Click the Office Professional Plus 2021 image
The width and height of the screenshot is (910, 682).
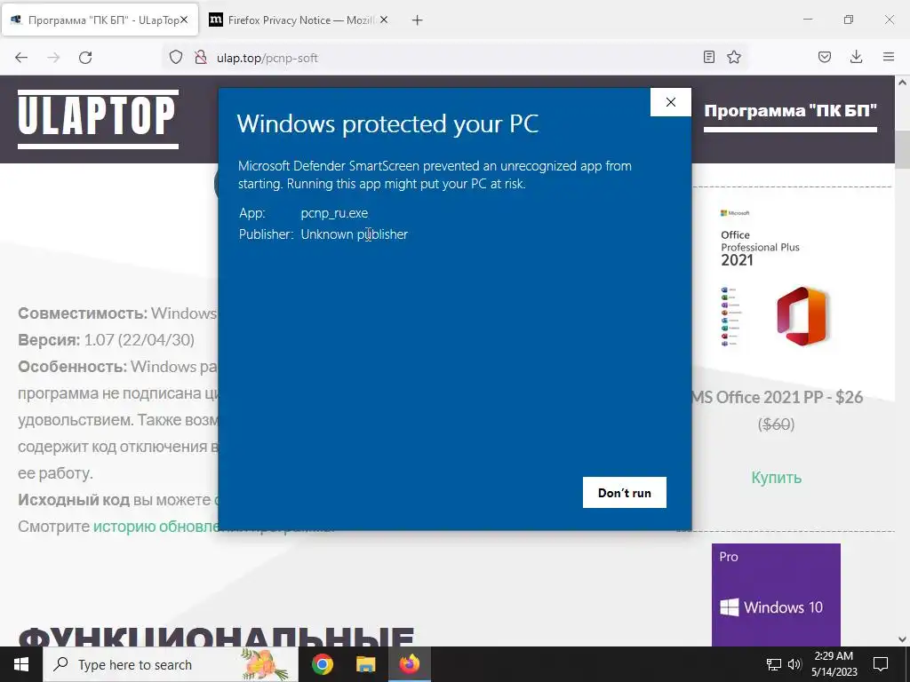click(x=778, y=278)
